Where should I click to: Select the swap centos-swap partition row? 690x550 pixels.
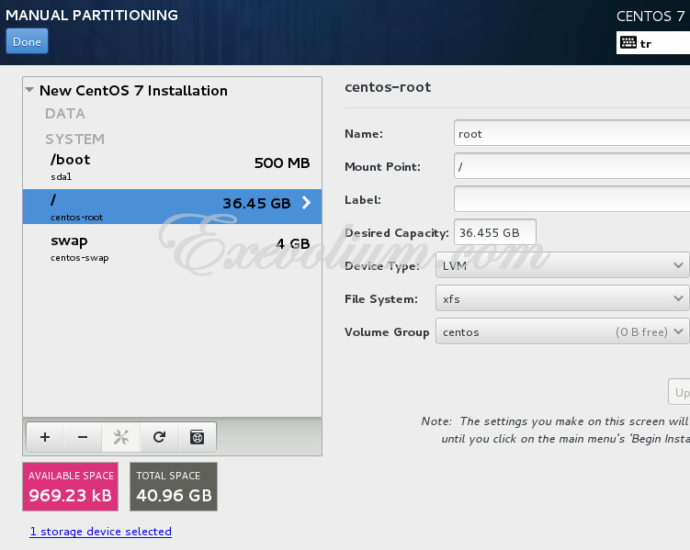(x=172, y=248)
